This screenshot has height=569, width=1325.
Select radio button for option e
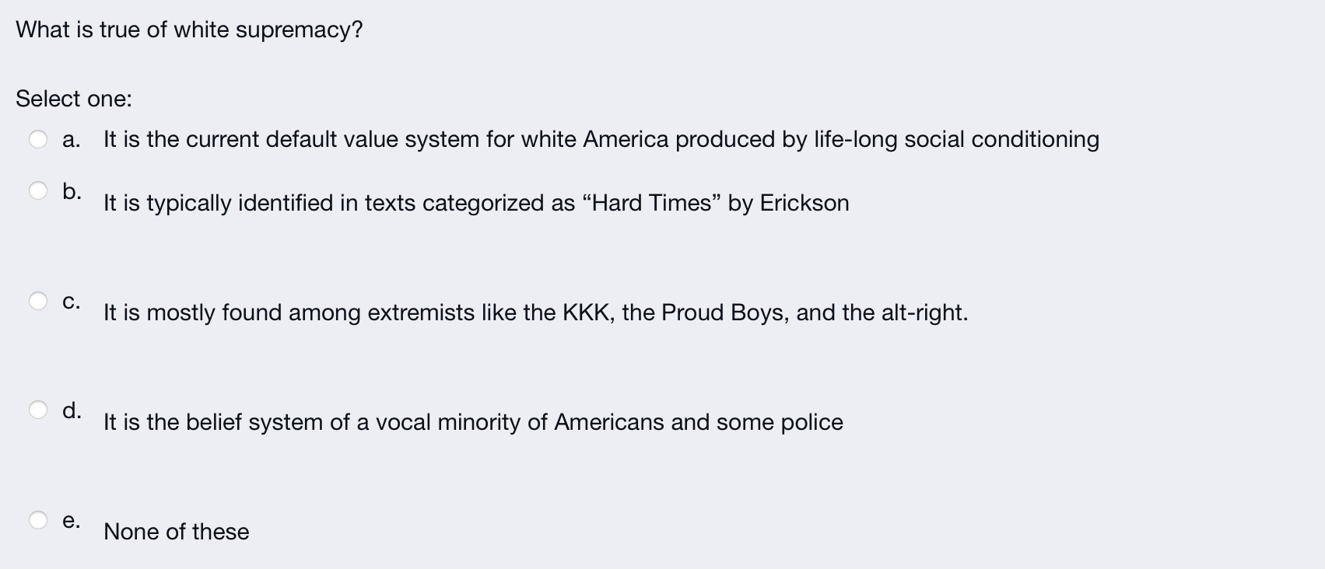click(38, 519)
